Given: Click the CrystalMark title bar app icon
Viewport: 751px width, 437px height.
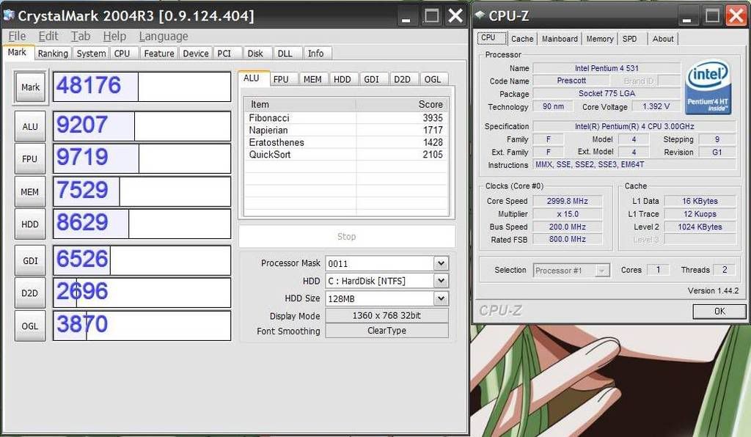Looking at the screenshot, I should click(8, 15).
